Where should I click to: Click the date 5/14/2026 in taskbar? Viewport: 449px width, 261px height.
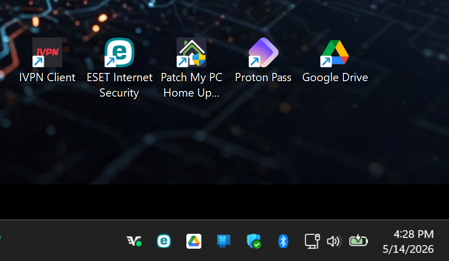[x=408, y=249]
